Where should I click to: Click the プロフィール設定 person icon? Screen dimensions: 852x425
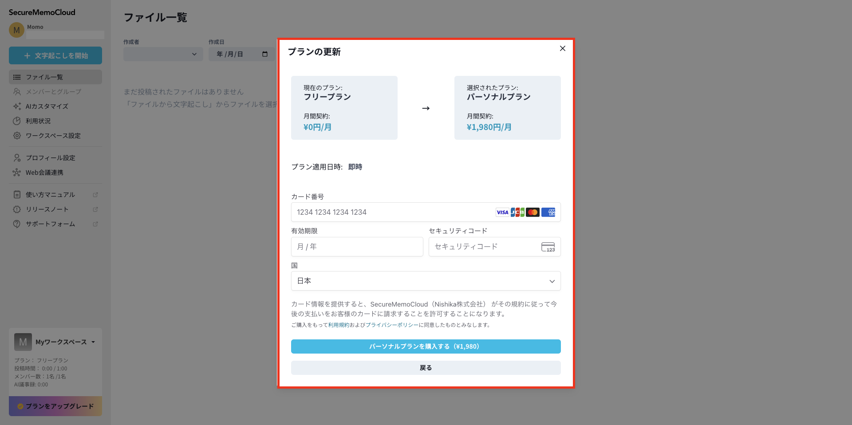[x=17, y=158]
